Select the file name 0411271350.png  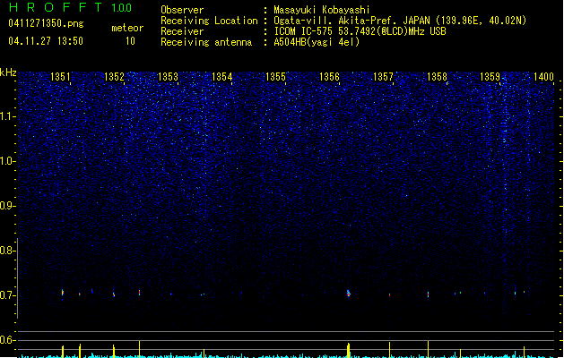(46, 23)
